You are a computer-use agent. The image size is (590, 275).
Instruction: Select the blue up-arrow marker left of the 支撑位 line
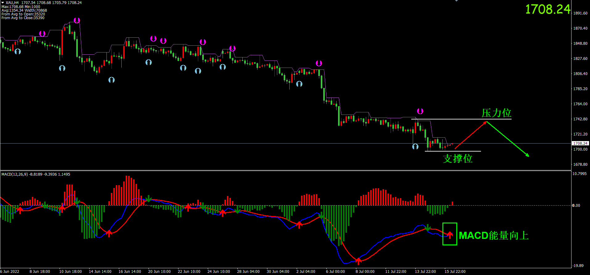coord(415,147)
